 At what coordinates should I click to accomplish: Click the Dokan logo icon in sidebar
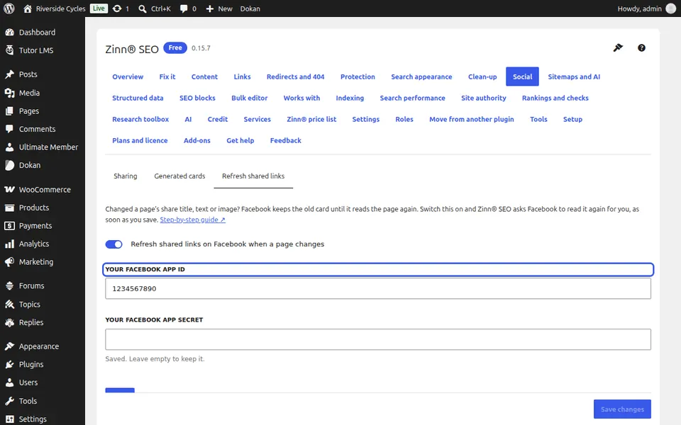[x=9, y=165]
